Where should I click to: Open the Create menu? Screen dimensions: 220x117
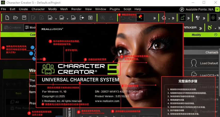point(23,9)
